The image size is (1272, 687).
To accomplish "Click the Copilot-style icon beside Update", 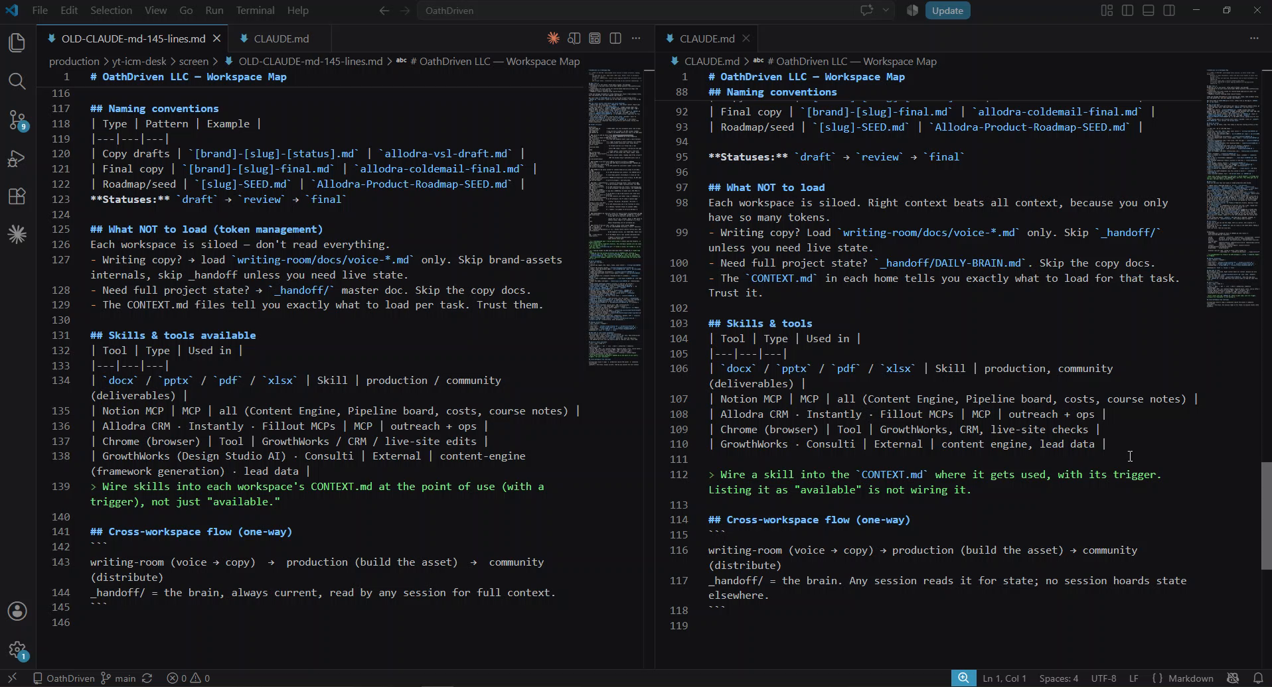I will click(x=912, y=11).
